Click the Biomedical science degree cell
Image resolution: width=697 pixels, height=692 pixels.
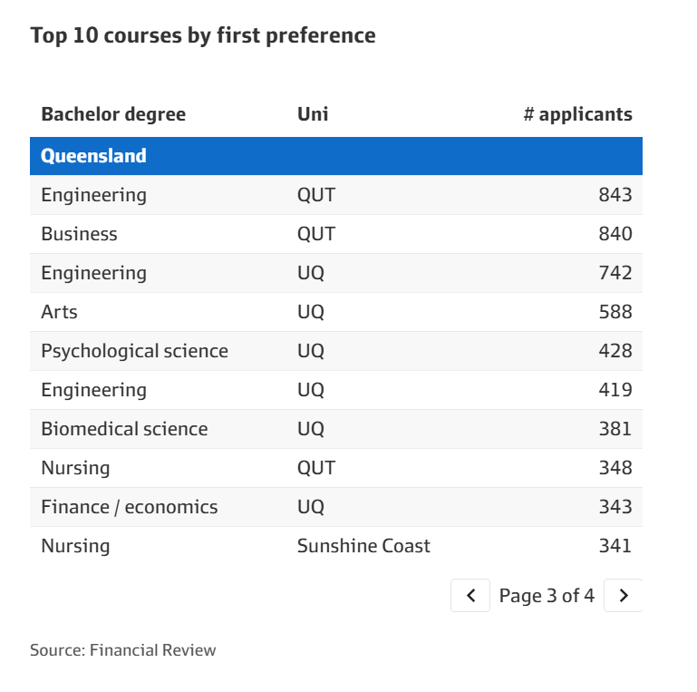pos(124,429)
